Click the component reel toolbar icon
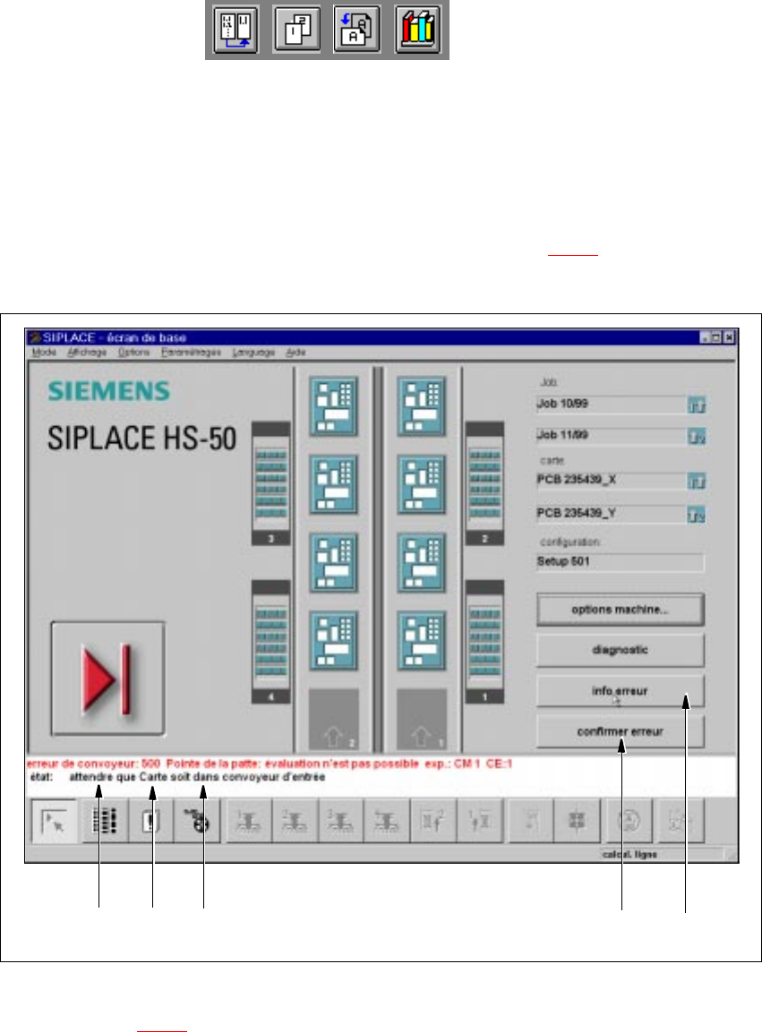The width and height of the screenshot is (762, 1032). [197, 821]
